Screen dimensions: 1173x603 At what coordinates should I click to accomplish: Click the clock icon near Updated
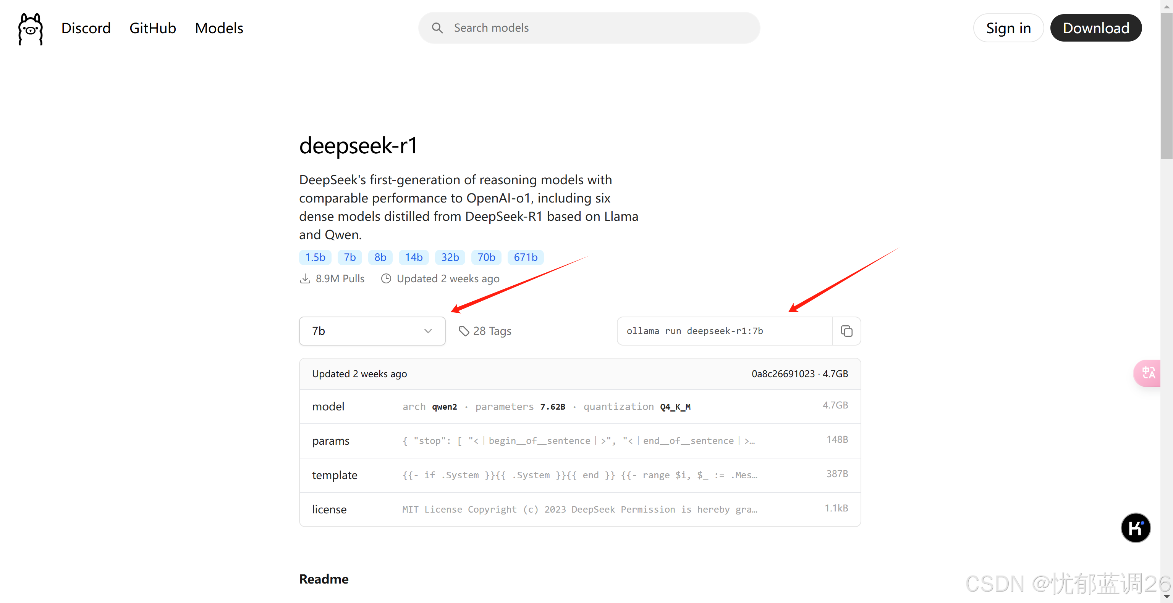point(386,278)
